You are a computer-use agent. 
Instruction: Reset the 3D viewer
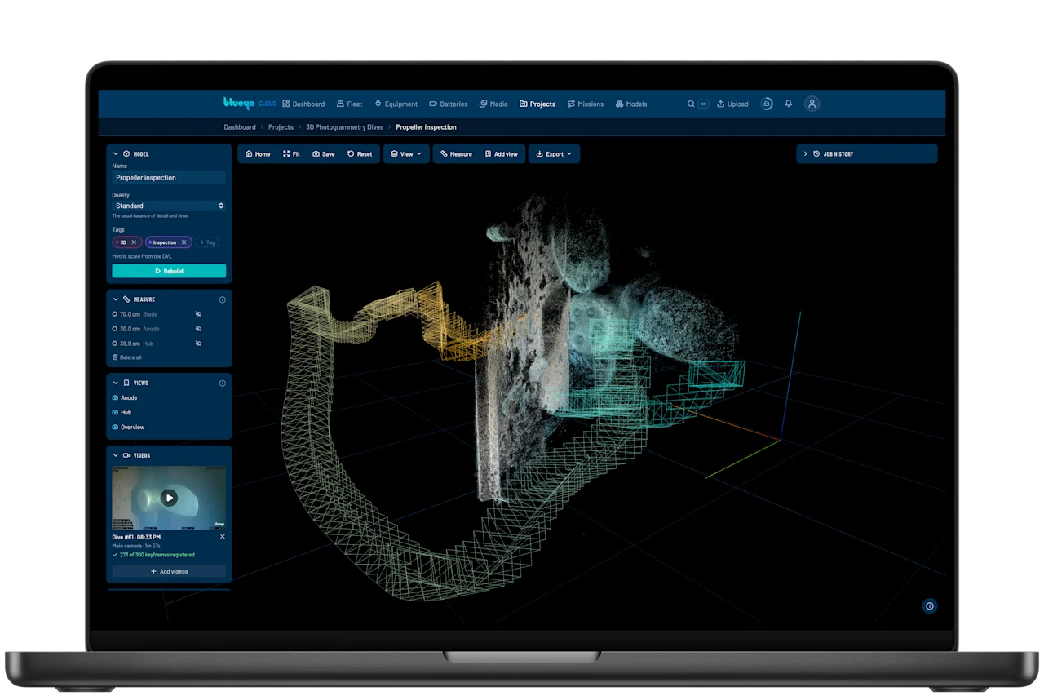[360, 153]
